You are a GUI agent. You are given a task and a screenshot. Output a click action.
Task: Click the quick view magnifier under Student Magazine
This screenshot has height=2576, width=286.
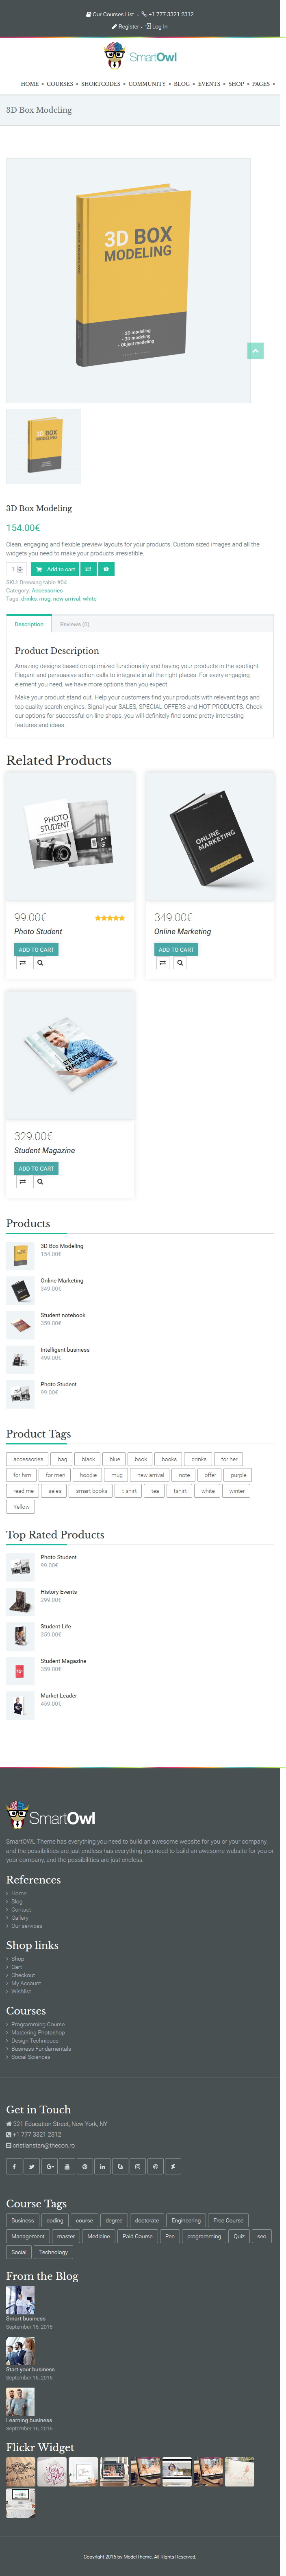pyautogui.click(x=40, y=1182)
